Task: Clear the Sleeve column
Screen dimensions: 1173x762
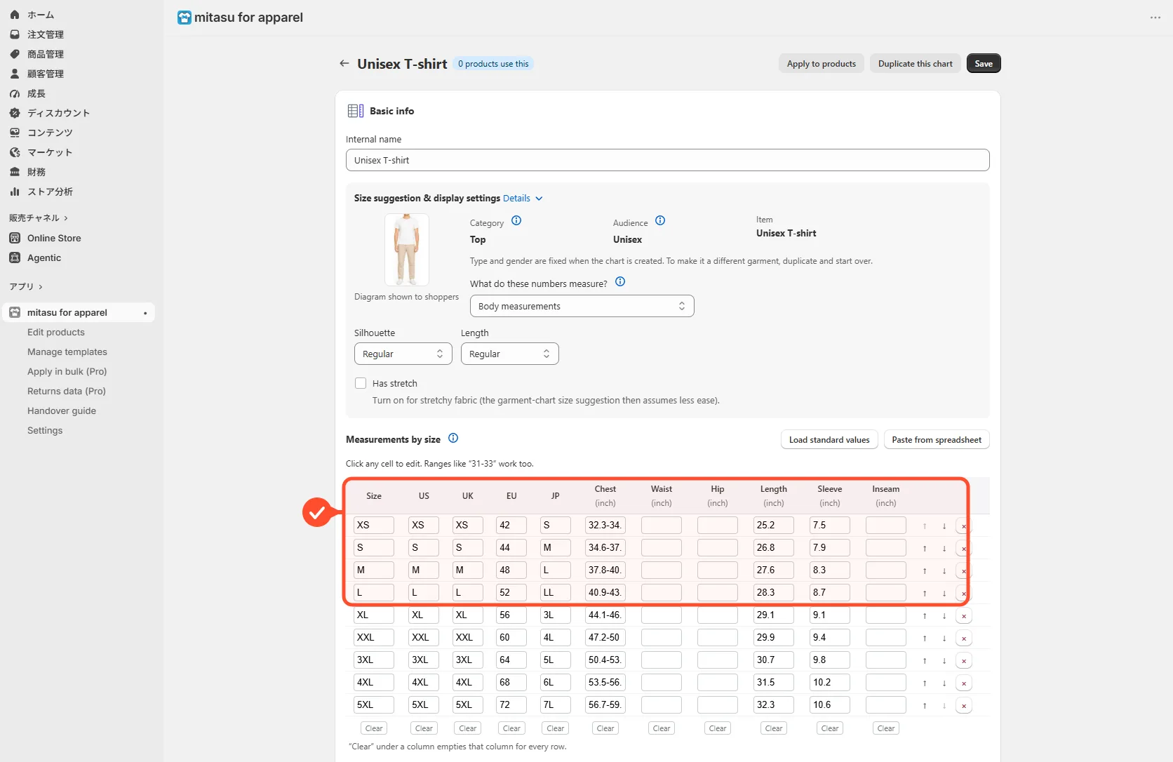Action: [x=830, y=728]
